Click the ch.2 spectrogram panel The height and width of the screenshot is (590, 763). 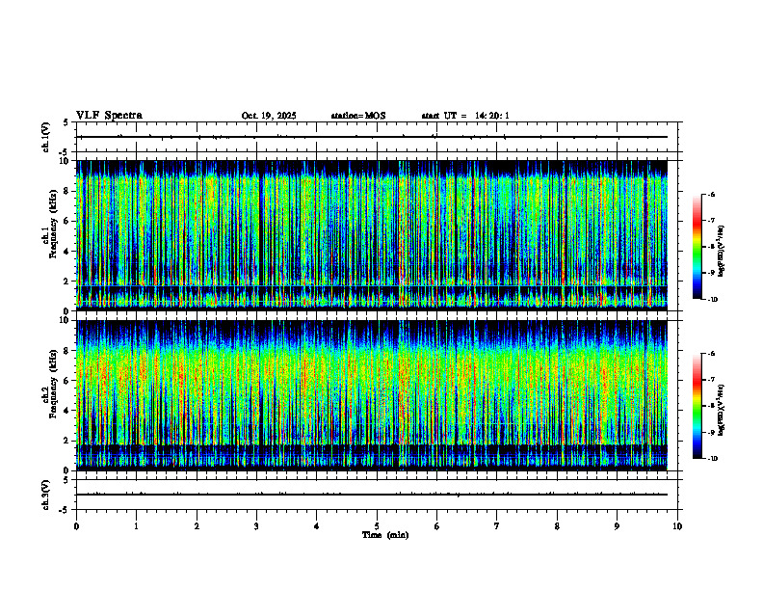pos(372,395)
